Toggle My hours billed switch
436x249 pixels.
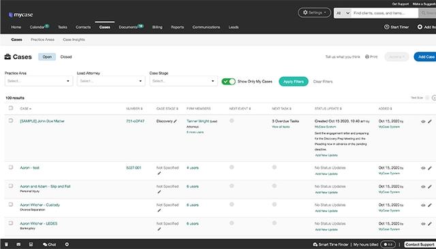point(388,244)
